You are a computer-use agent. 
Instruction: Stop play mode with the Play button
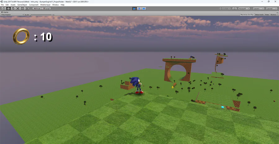(135, 9)
